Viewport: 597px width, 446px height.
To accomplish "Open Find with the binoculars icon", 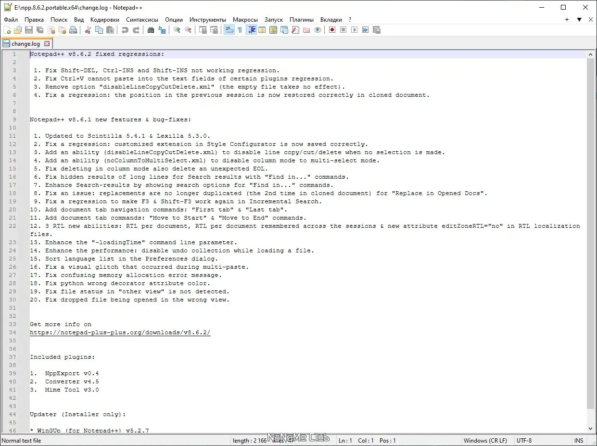I will click(x=151, y=30).
